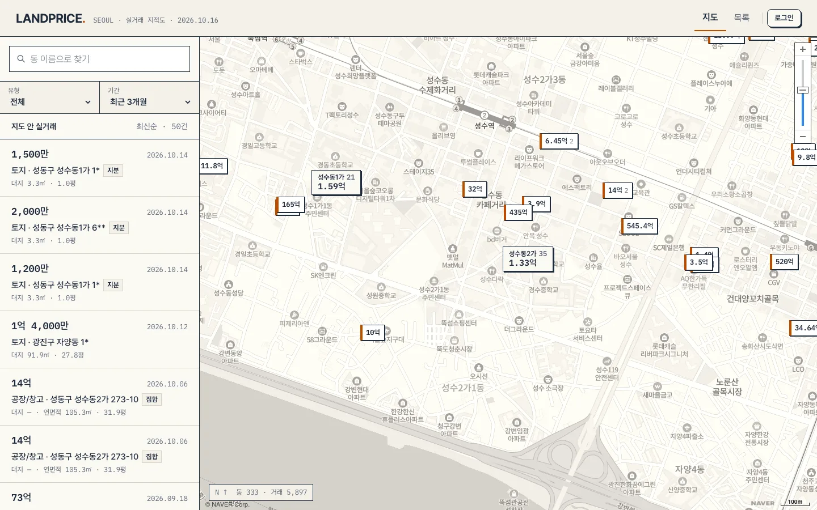
Task: Open the 165억 map price marker
Action: [290, 205]
